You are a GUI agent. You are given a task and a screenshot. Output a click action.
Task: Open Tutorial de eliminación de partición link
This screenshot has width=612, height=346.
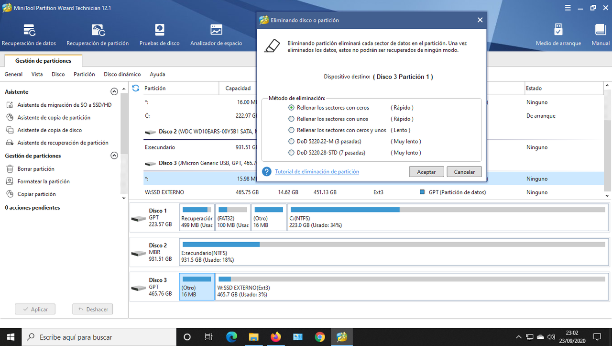[x=317, y=172]
